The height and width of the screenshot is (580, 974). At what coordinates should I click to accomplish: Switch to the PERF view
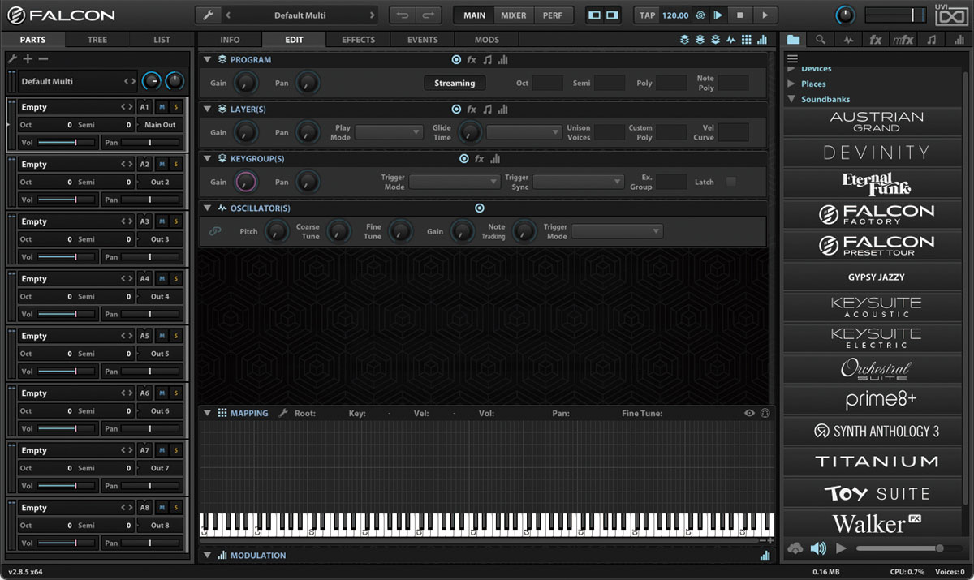point(553,15)
